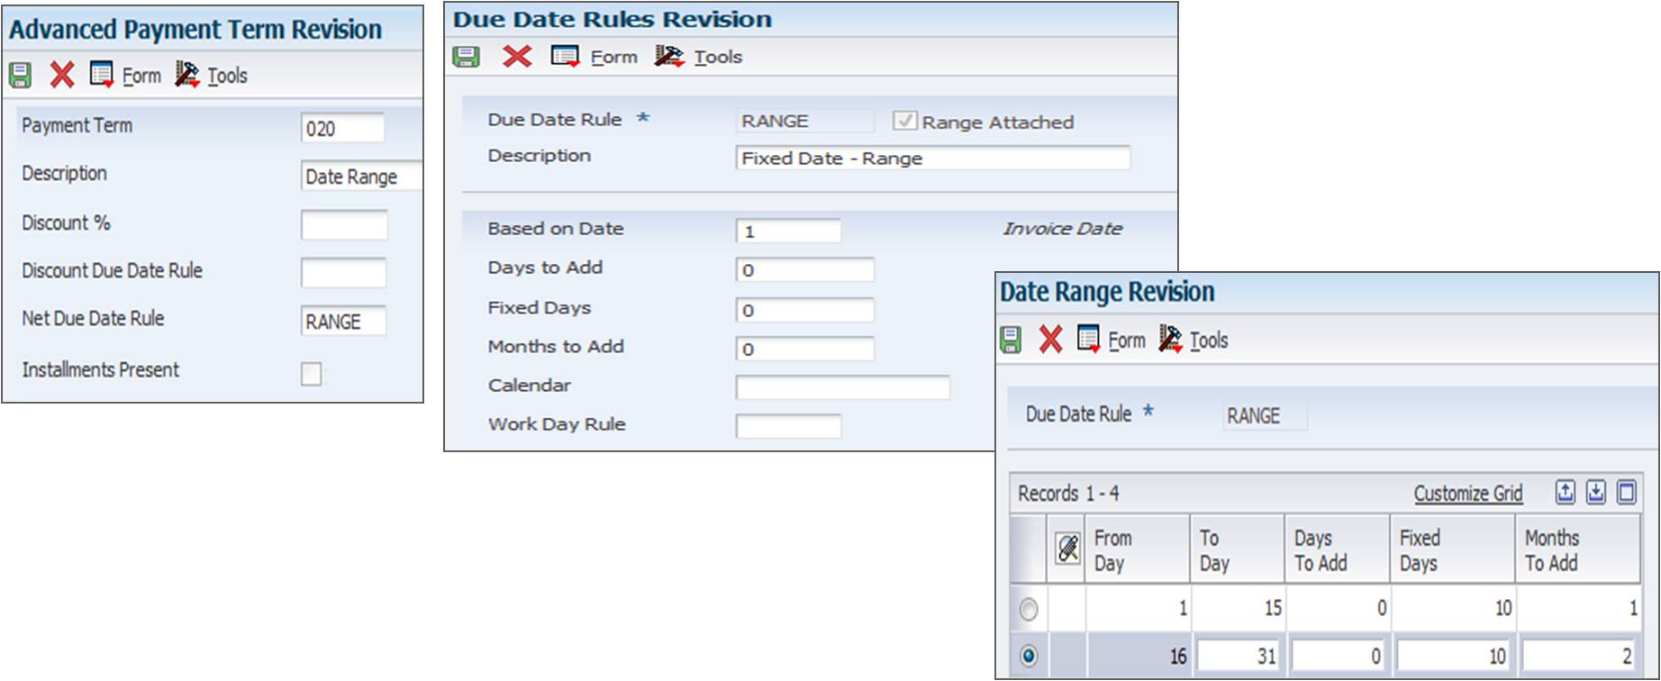1661x681 pixels.
Task: Tools hammer icon in Advanced Payment Term Revision
Action: 186,74
